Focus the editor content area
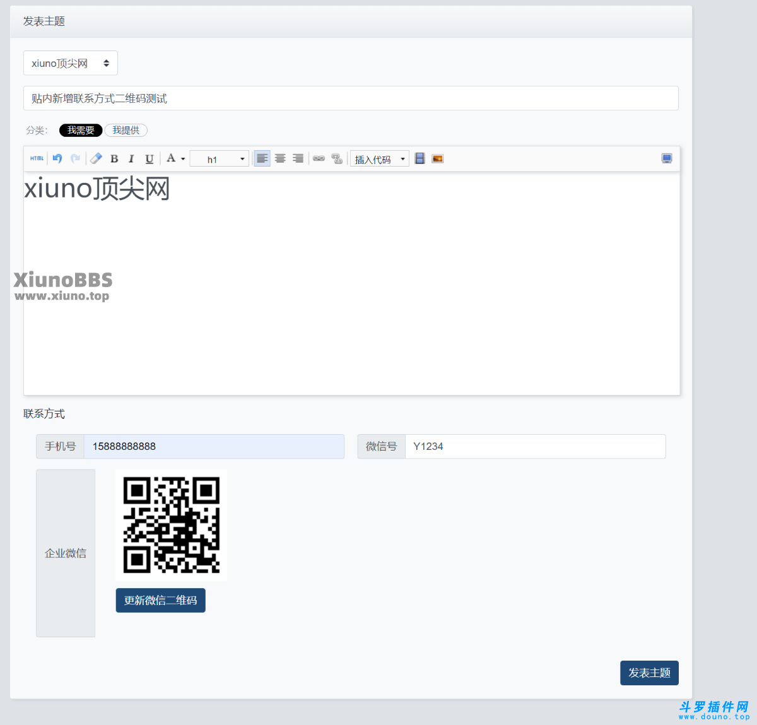757x725 pixels. pos(351,284)
